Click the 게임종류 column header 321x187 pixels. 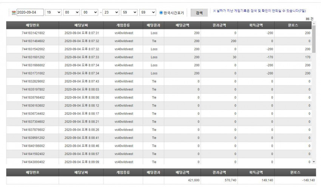click(123, 25)
